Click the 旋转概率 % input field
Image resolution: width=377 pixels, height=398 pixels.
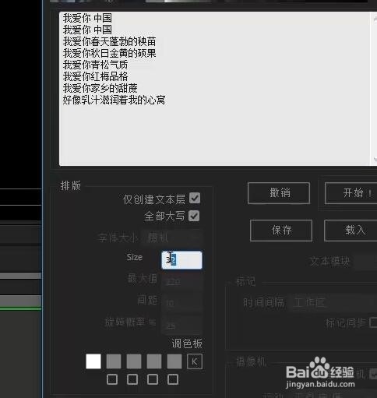pos(181,325)
